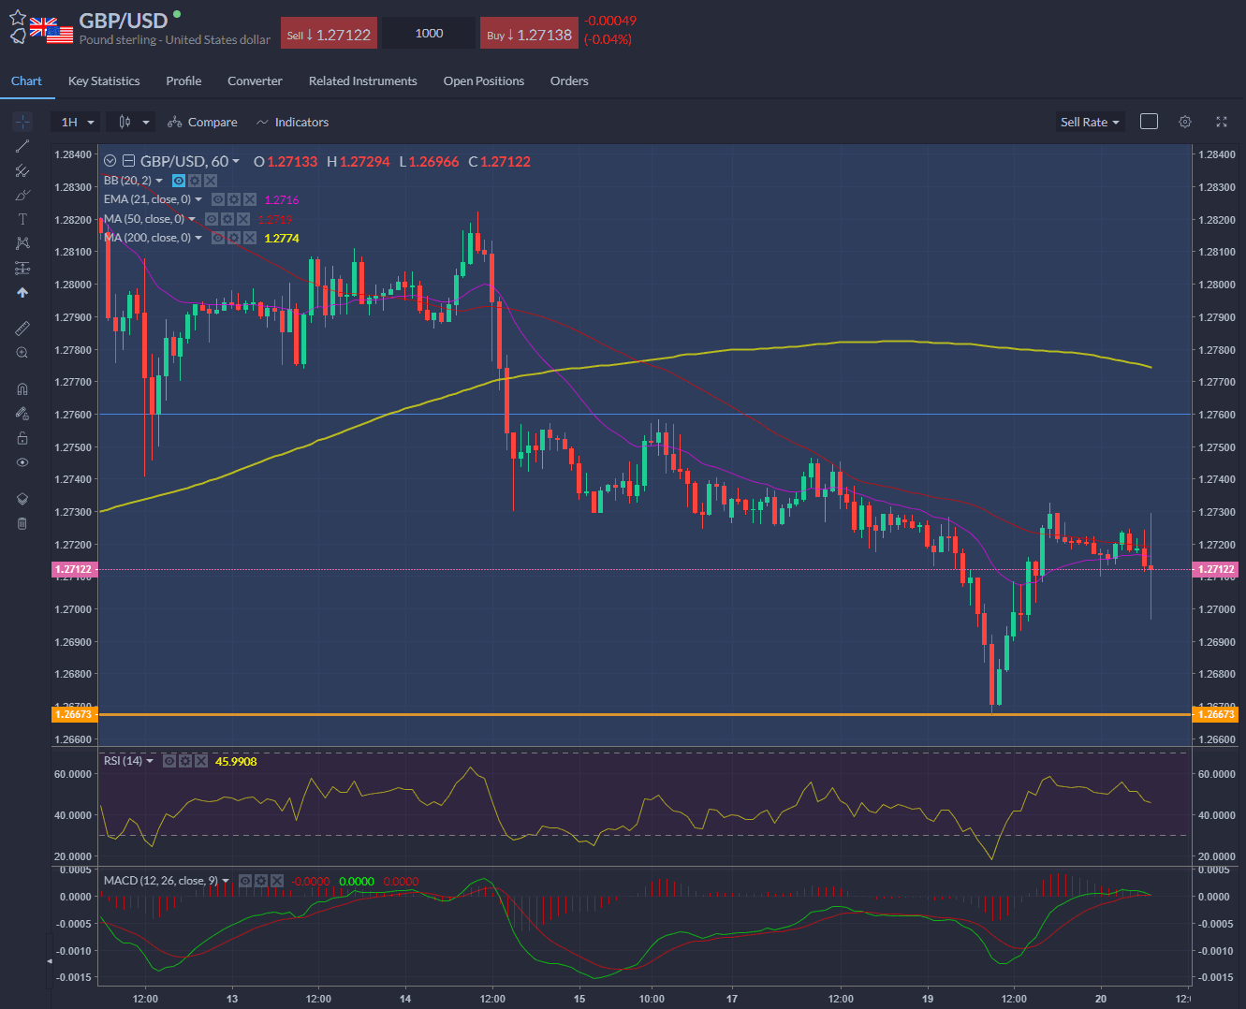Open the Indicators menu button
1246x1009 pixels.
[x=292, y=122]
